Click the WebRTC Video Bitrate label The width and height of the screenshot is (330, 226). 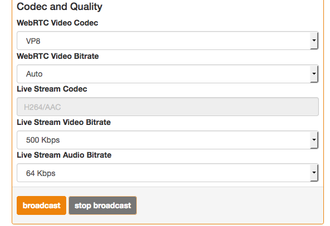(58, 56)
